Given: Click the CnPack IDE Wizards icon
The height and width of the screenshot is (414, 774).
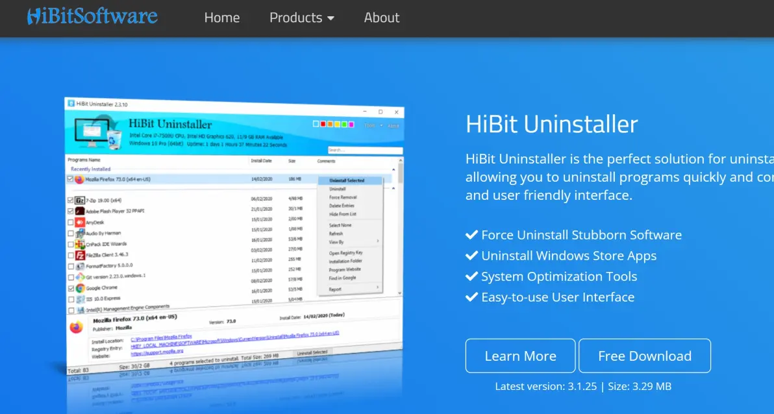Looking at the screenshot, I should coord(79,244).
